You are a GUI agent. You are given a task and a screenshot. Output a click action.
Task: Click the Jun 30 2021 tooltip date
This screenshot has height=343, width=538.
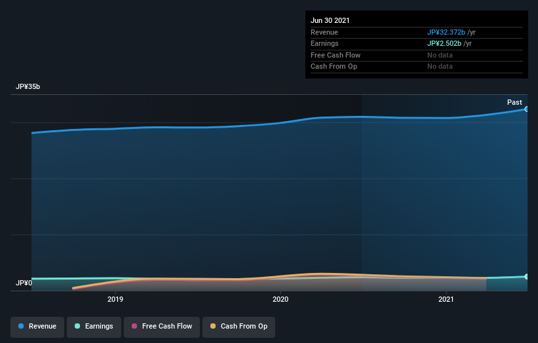pyautogui.click(x=330, y=20)
